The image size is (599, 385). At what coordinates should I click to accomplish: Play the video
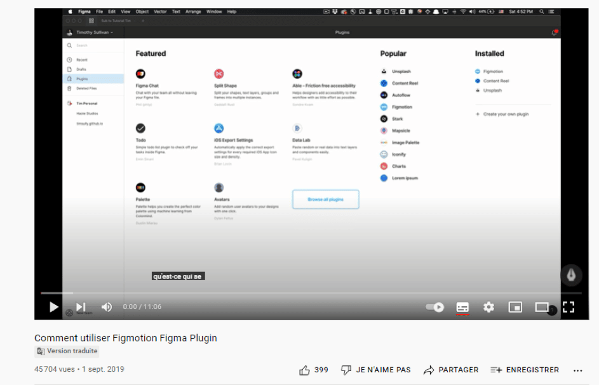pyautogui.click(x=53, y=307)
